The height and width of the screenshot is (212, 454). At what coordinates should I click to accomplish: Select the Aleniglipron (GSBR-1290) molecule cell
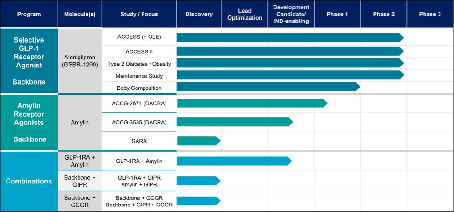79,61
